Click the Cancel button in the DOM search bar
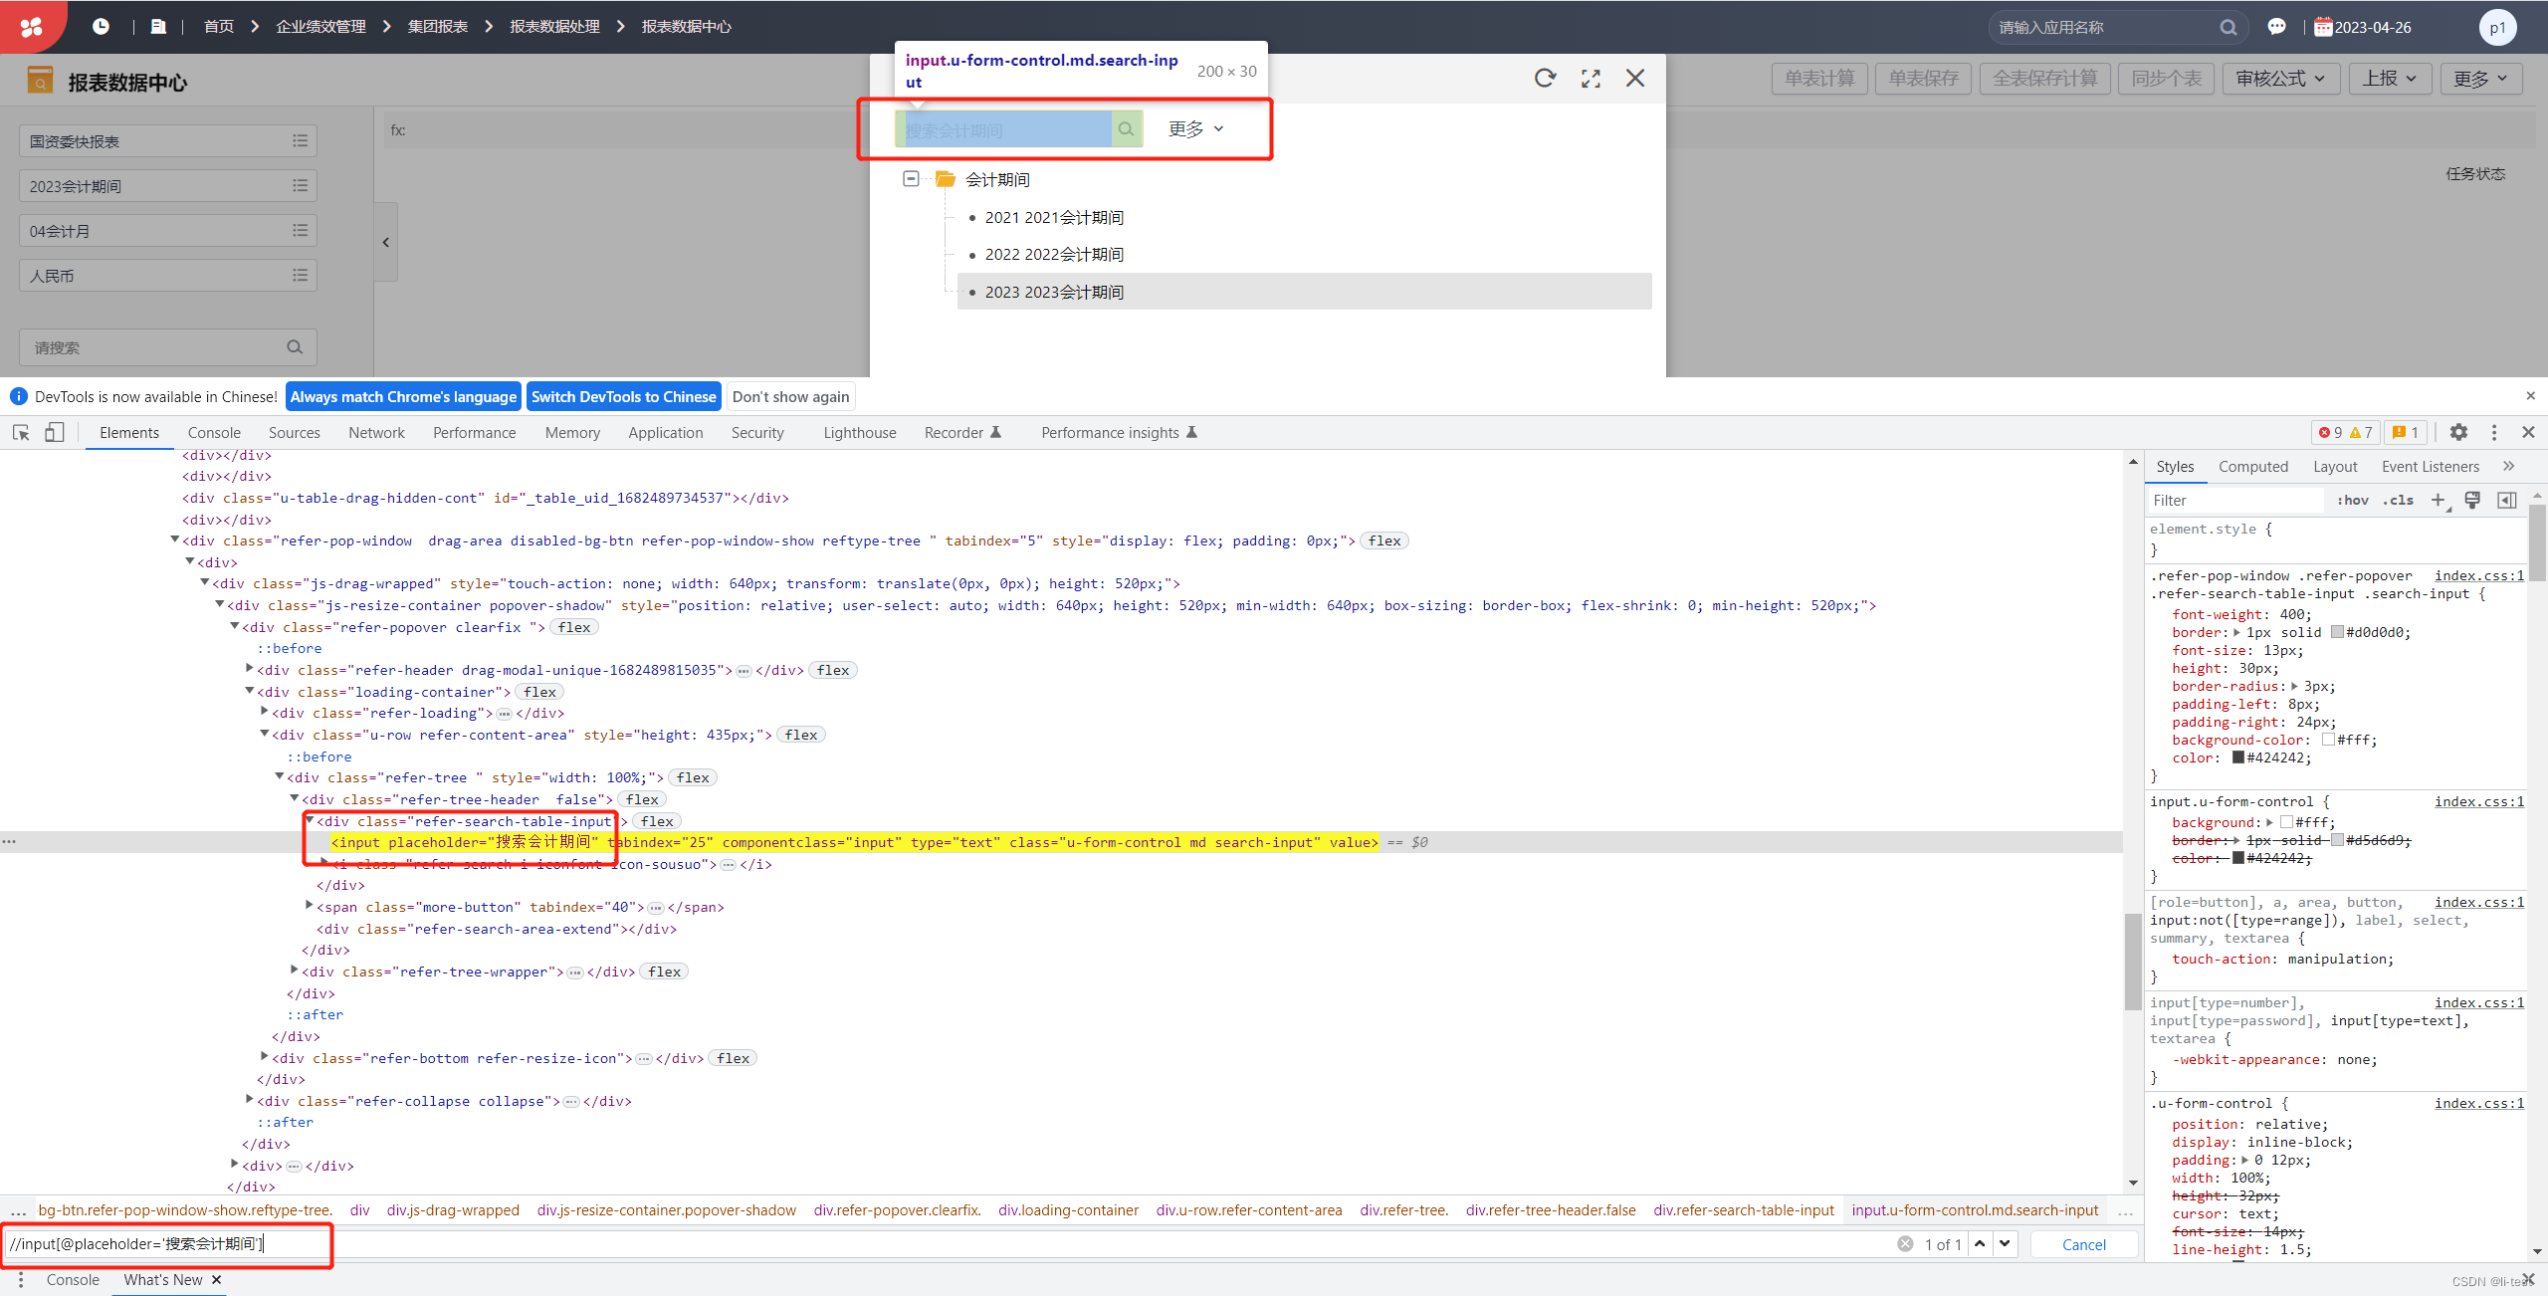The width and height of the screenshot is (2548, 1296). click(x=2083, y=1243)
